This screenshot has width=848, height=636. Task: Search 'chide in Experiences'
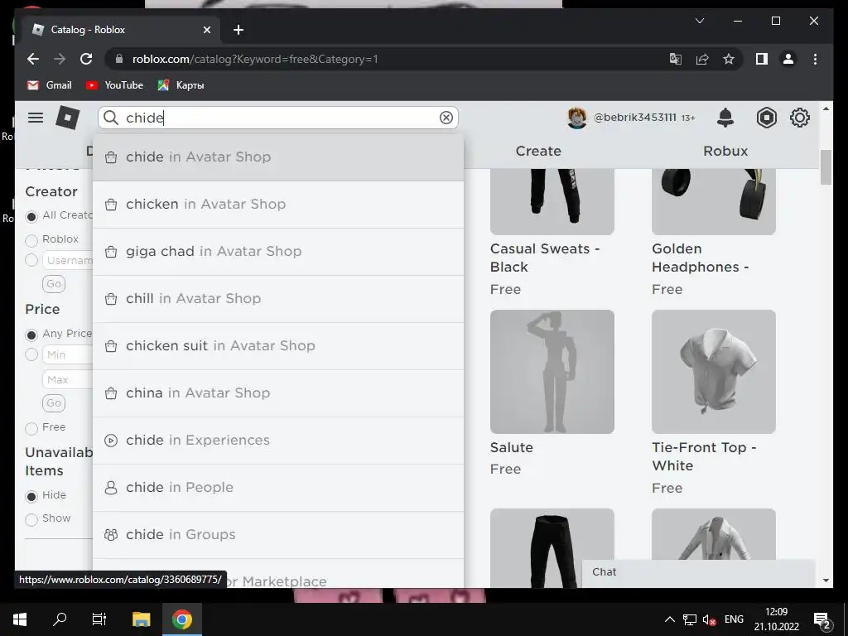coord(278,441)
